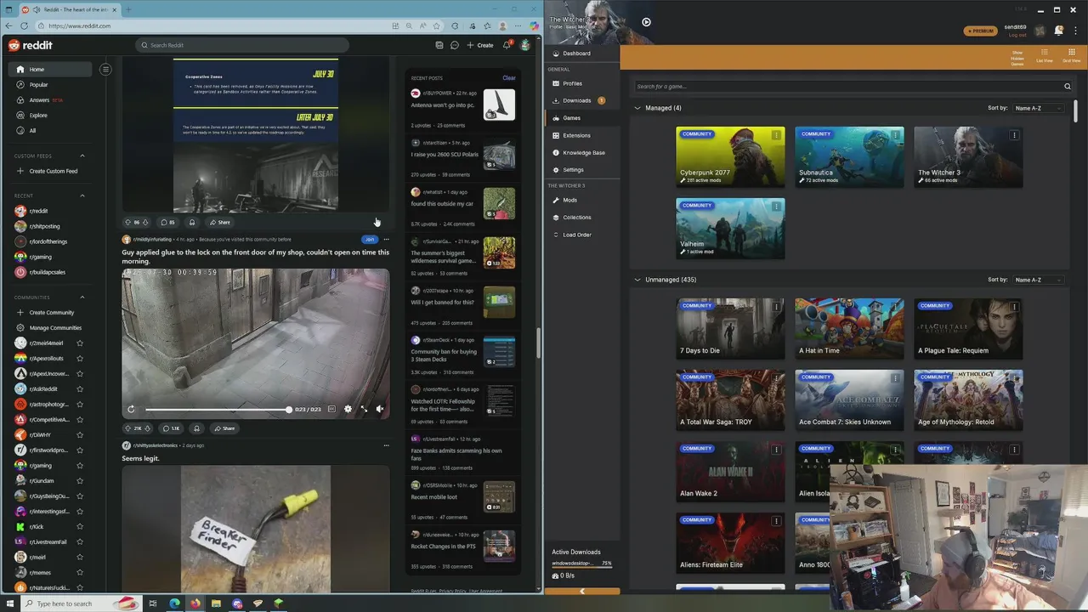Show hidden games in Vortex

pyautogui.click(x=1017, y=57)
